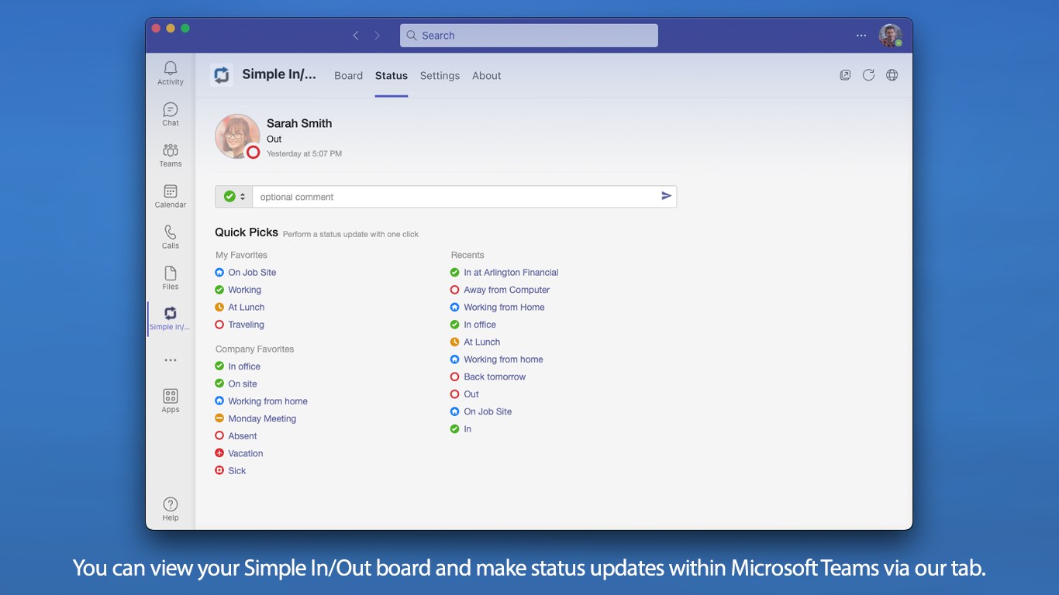Open the Help icon
The height and width of the screenshot is (595, 1059).
(171, 509)
